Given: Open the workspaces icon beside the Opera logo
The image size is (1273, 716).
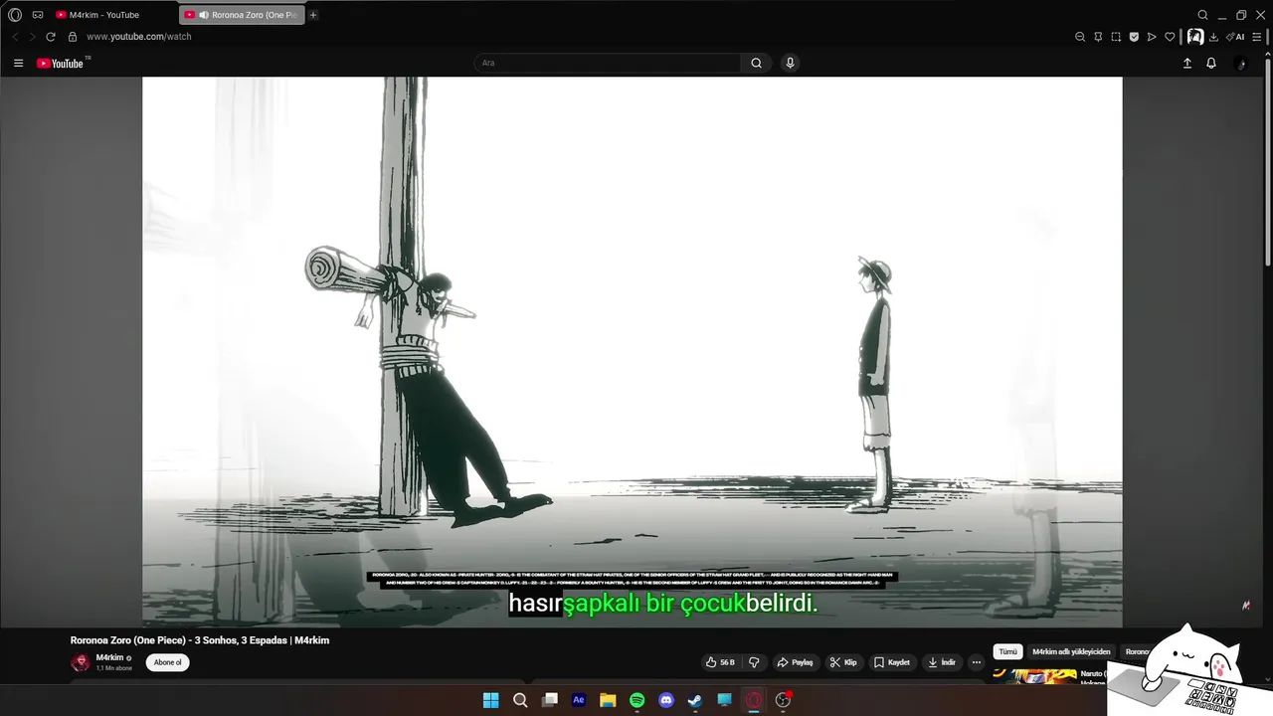Looking at the screenshot, I should [38, 15].
